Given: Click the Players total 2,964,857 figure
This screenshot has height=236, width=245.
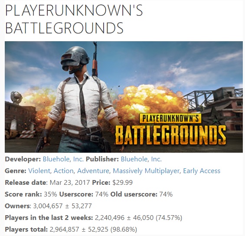Looking at the screenshot, I should pyautogui.click(x=64, y=229).
